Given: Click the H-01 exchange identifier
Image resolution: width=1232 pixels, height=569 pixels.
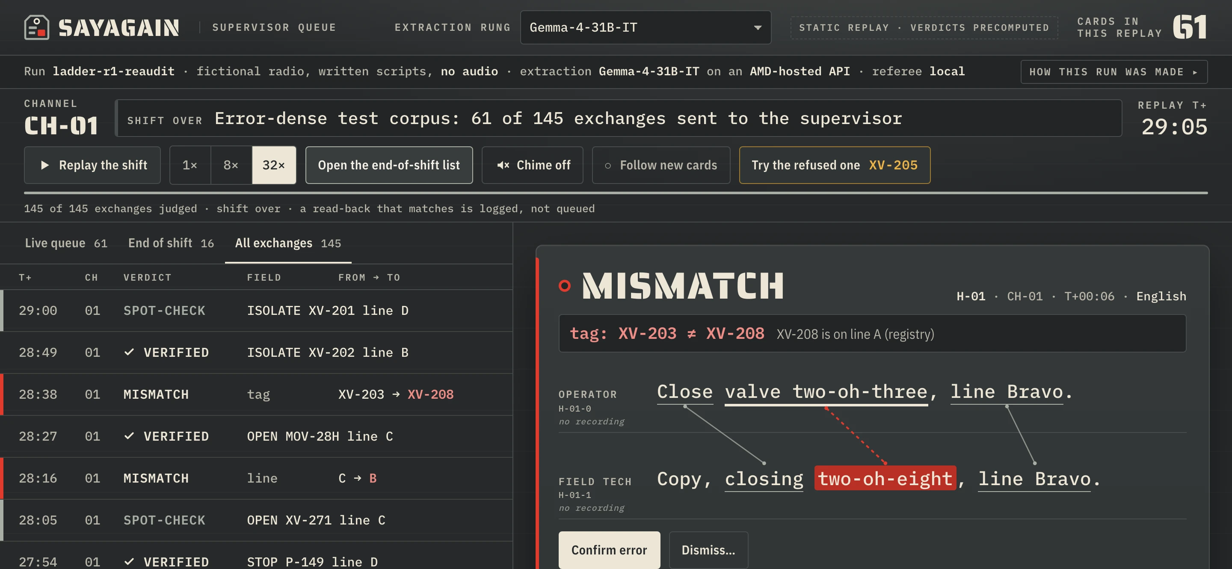Looking at the screenshot, I should pyautogui.click(x=971, y=296).
